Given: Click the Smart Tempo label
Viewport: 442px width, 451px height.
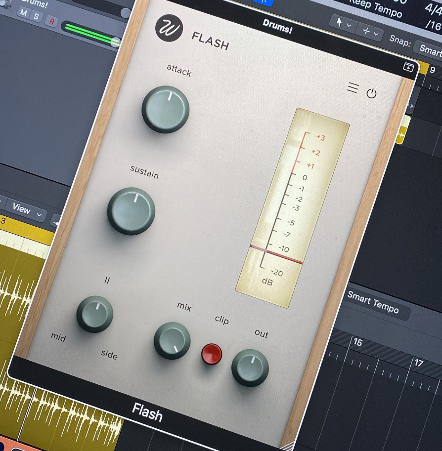Looking at the screenshot, I should point(373,302).
